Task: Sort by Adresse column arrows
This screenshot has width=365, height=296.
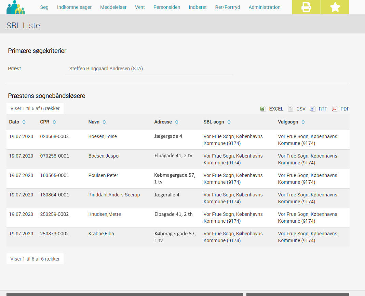Action: (x=177, y=122)
